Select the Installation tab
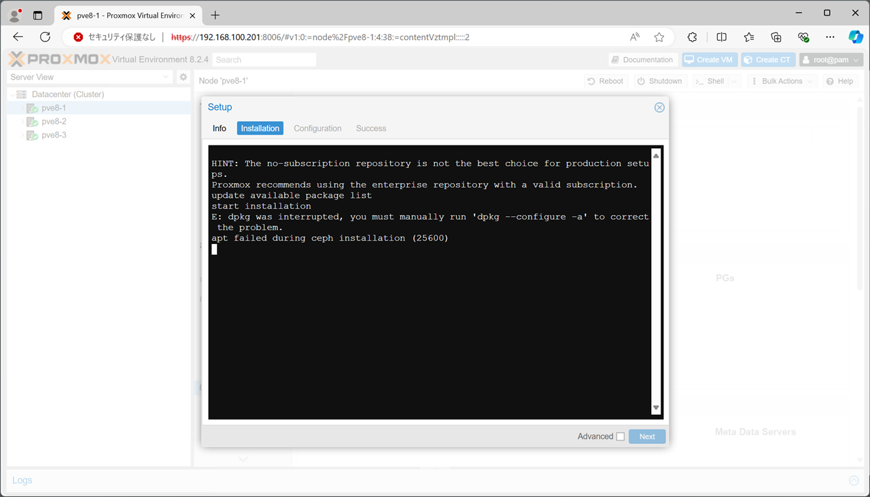This screenshot has width=870, height=497. tap(260, 128)
